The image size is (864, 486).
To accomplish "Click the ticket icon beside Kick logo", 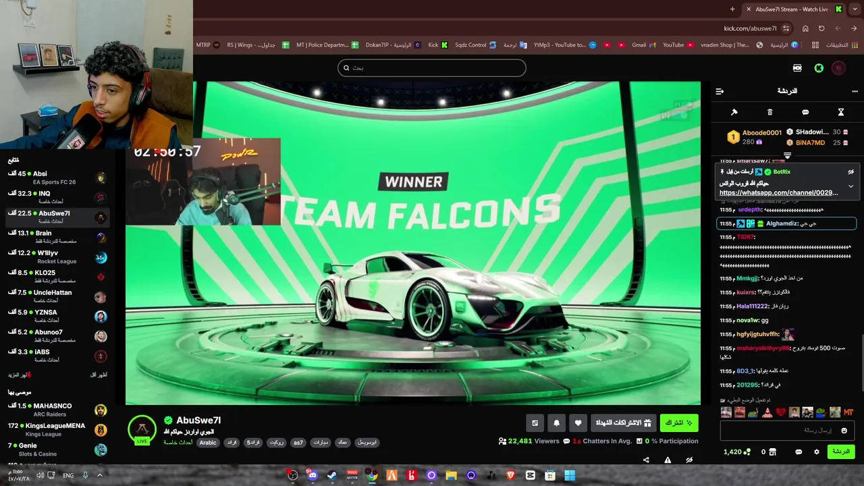I will pyautogui.click(x=797, y=68).
